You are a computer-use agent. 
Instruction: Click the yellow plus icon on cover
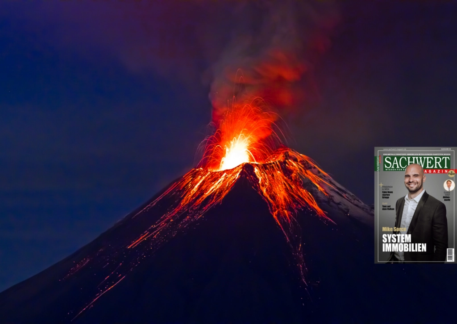(x=381, y=184)
